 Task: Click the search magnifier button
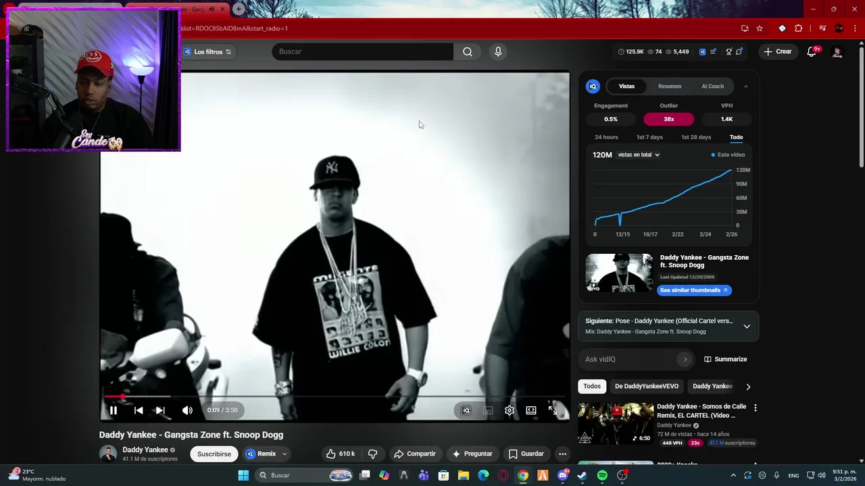point(468,52)
